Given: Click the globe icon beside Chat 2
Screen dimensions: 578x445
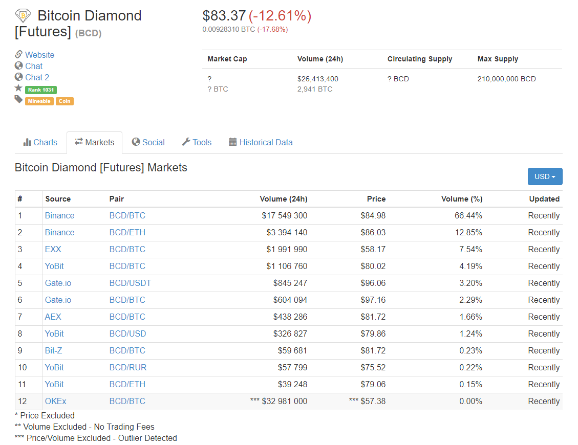Looking at the screenshot, I should pyautogui.click(x=19, y=77).
